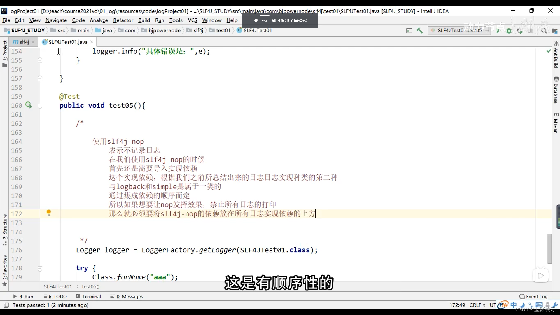Viewport: 560px width, 315px height.
Task: Click the src breadcrumb folder
Action: [58, 30]
